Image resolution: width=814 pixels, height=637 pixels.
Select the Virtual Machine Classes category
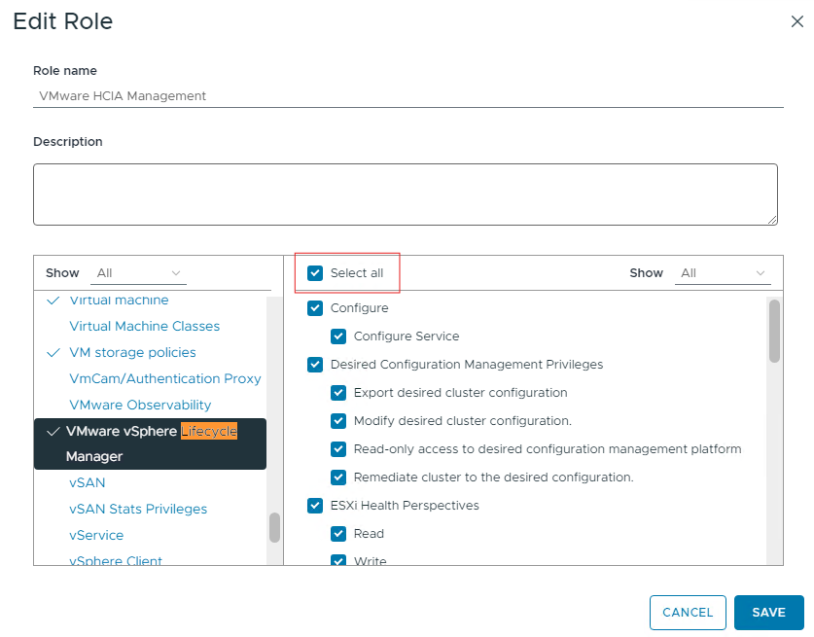click(x=144, y=326)
